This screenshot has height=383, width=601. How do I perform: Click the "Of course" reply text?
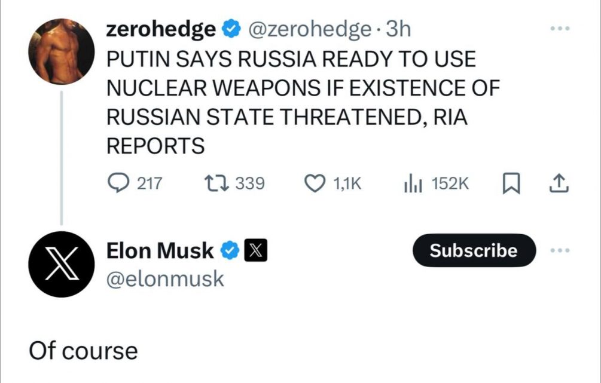click(x=83, y=351)
